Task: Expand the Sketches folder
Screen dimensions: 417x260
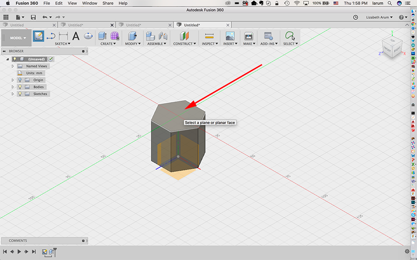Action: point(13,94)
